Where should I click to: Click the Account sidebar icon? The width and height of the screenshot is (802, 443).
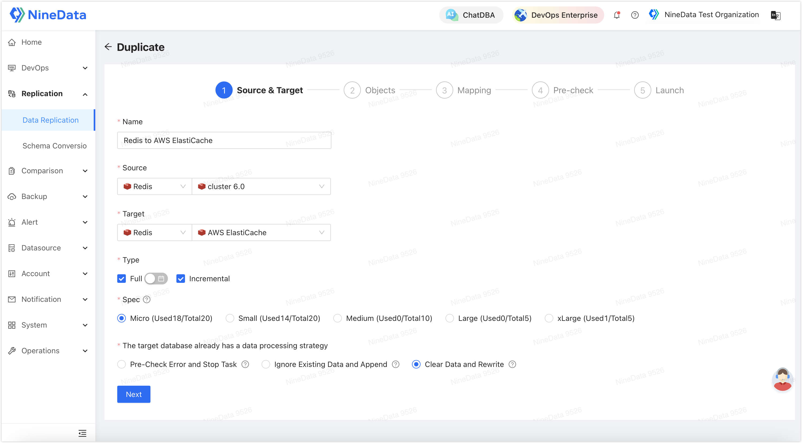(x=12, y=273)
